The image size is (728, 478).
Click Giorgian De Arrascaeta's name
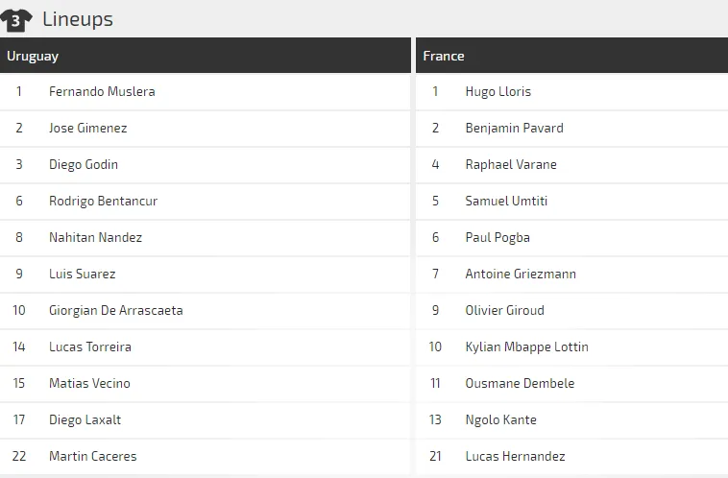click(x=115, y=311)
